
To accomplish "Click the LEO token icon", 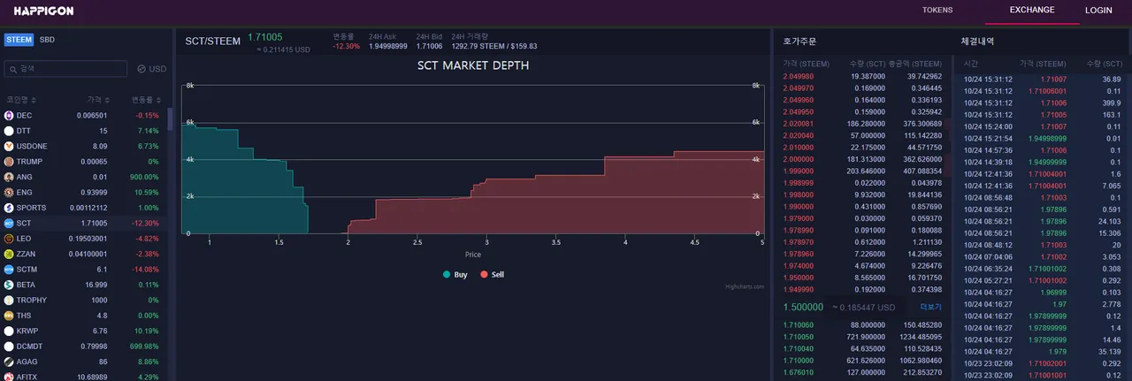I will tap(9, 239).
